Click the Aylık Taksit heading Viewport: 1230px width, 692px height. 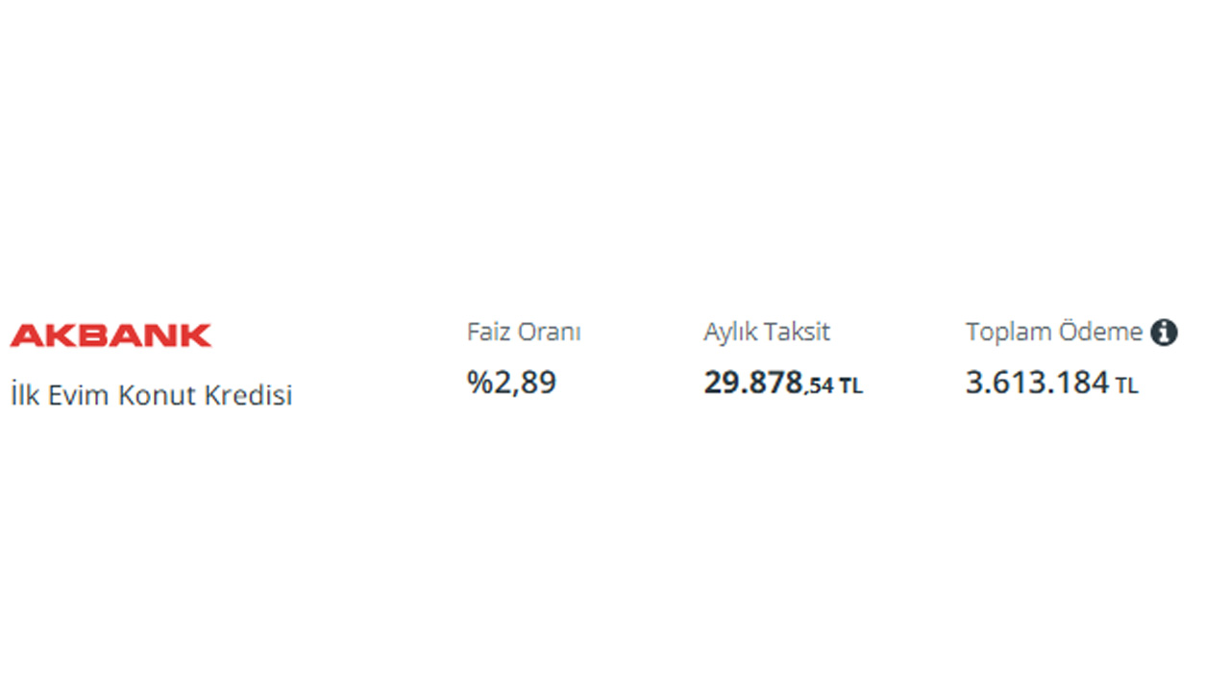pos(767,333)
